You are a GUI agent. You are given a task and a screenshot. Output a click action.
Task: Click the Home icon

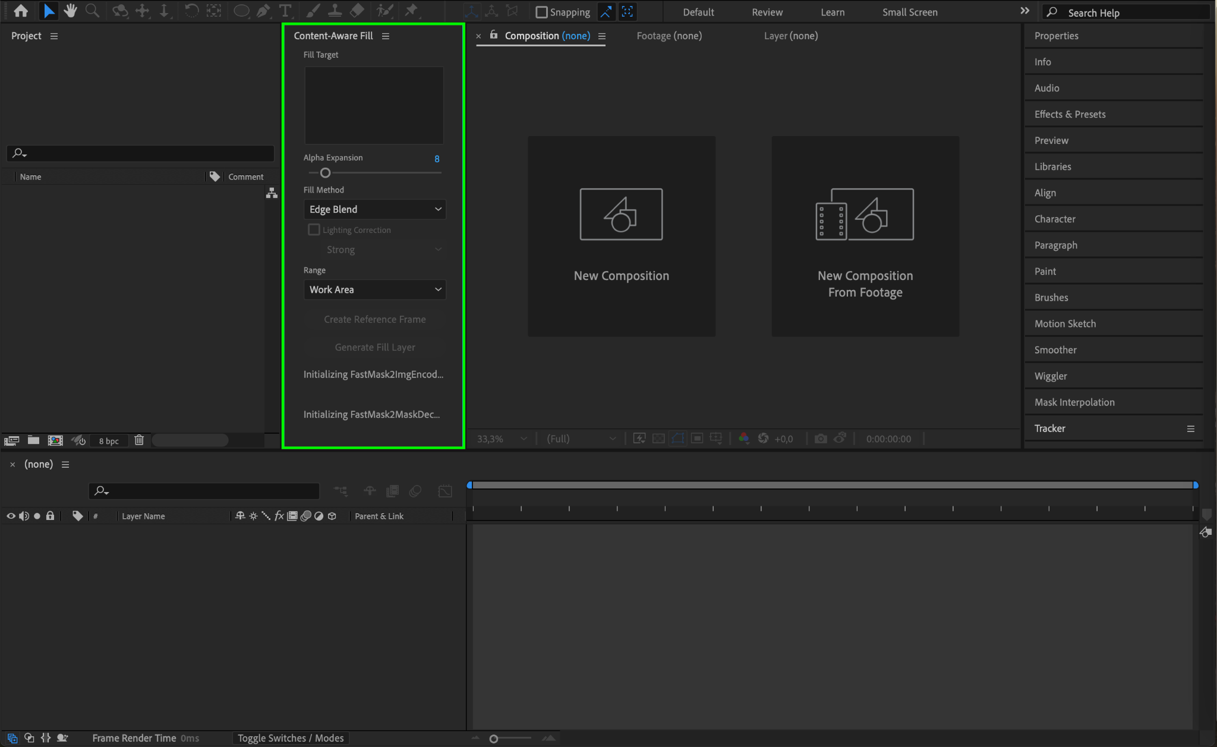pyautogui.click(x=21, y=11)
